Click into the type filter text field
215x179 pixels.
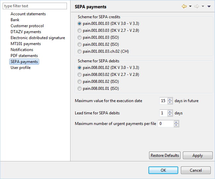coord(35,6)
